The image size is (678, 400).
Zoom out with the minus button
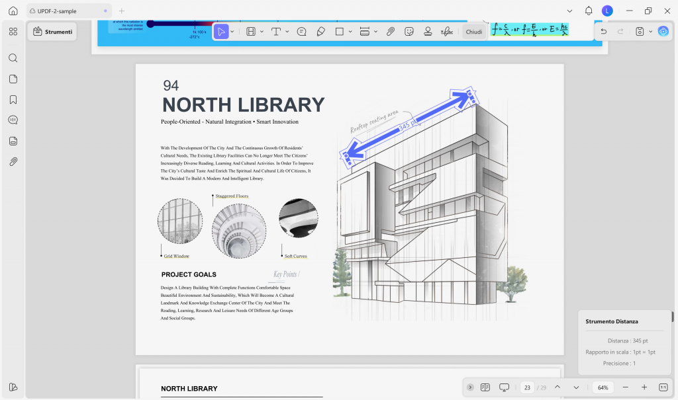(625, 387)
